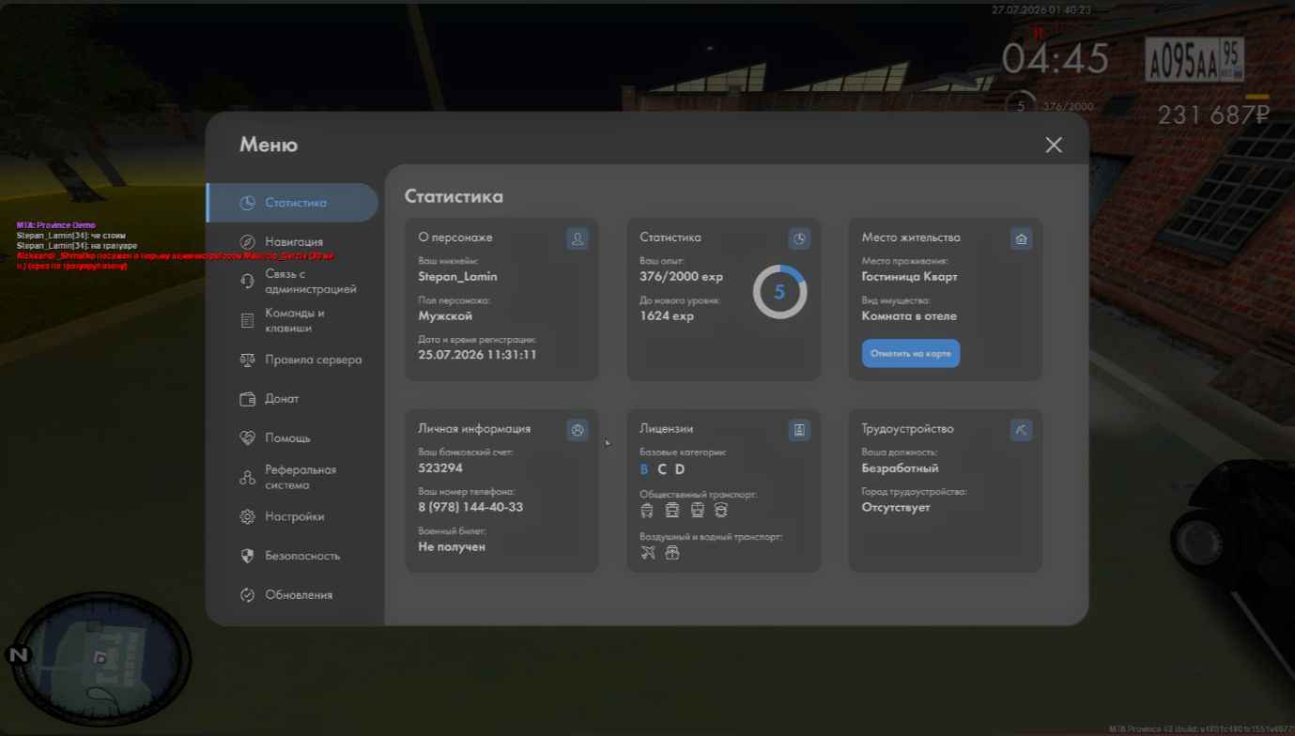Go to Настройки in the sidebar
Image resolution: width=1295 pixels, height=736 pixels.
click(293, 517)
